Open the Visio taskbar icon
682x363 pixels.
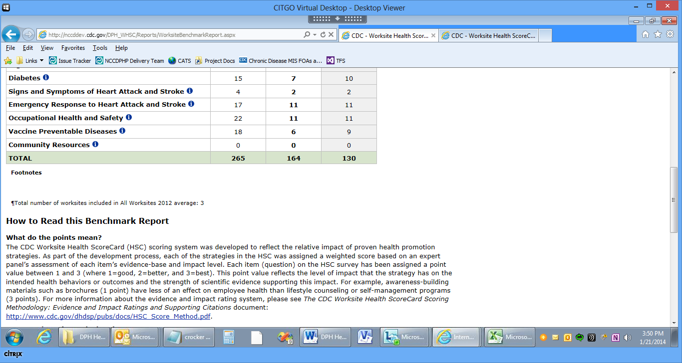point(365,337)
